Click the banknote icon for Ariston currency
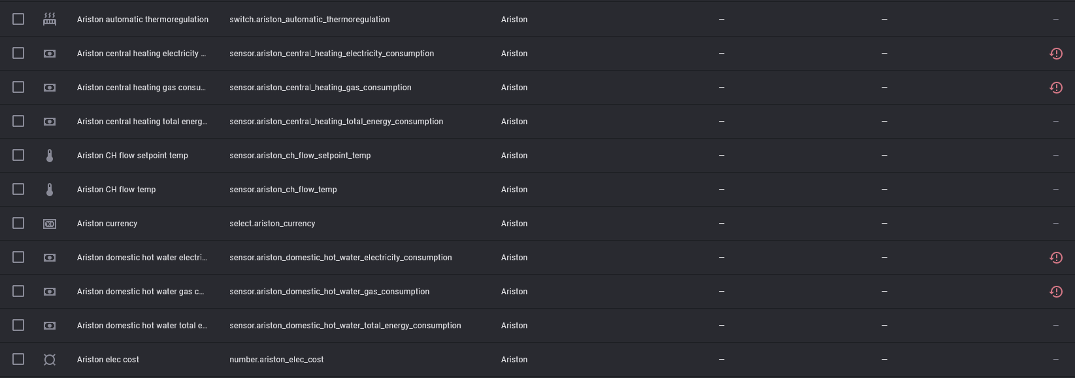The image size is (1075, 378). coord(49,223)
